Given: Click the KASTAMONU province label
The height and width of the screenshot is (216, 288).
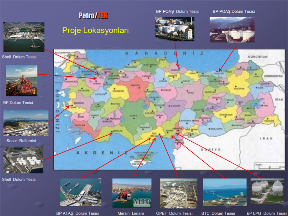Looking at the screenshot, I should (x=150, y=65).
